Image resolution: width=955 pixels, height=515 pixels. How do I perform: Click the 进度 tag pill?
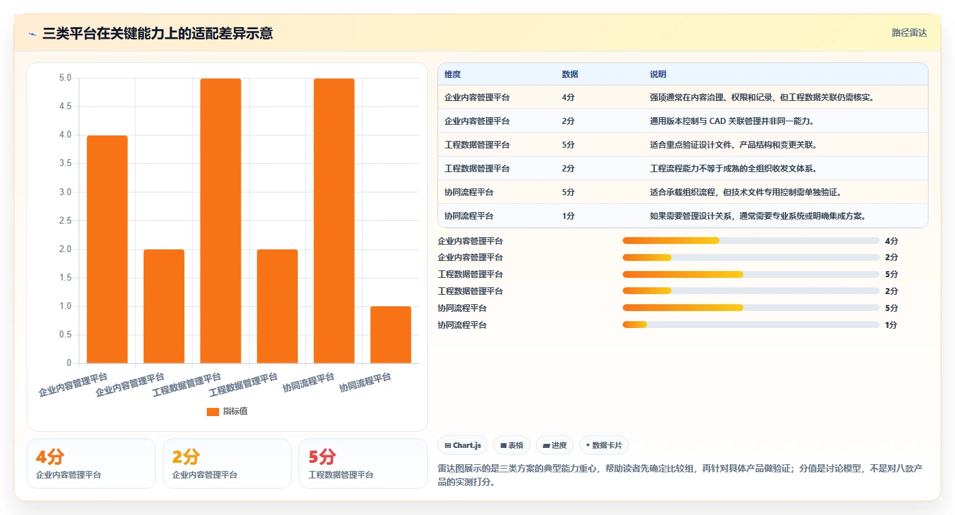tap(555, 445)
